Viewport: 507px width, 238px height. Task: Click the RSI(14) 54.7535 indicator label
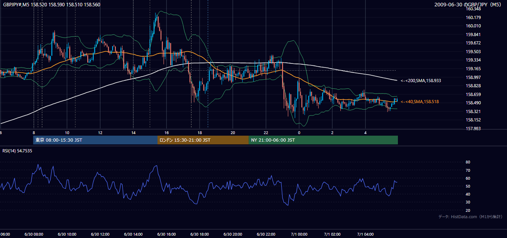coord(17,151)
